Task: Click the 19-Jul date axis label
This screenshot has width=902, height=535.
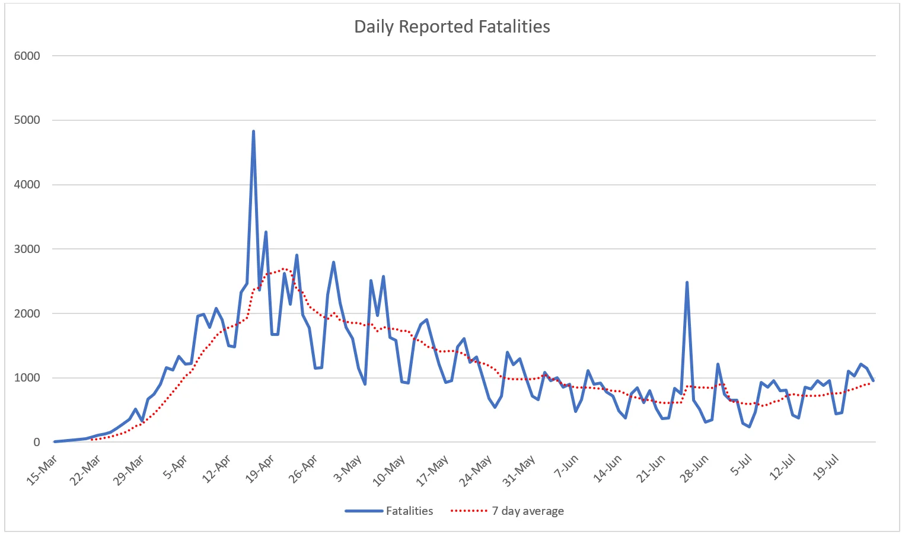Action: [826, 468]
